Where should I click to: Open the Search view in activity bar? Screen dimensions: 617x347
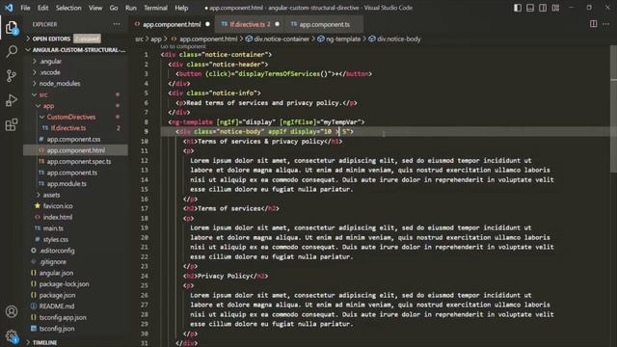pos(12,51)
